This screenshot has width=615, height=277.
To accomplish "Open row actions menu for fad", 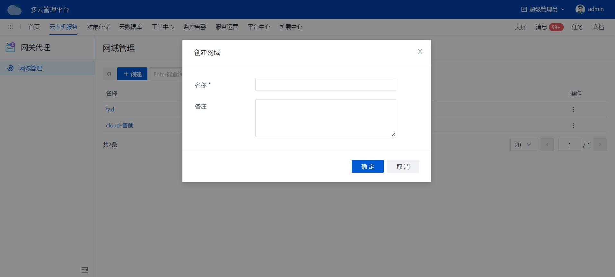I will pyautogui.click(x=573, y=109).
